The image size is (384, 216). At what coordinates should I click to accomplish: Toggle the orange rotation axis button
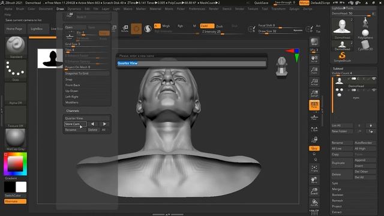coord(314,148)
